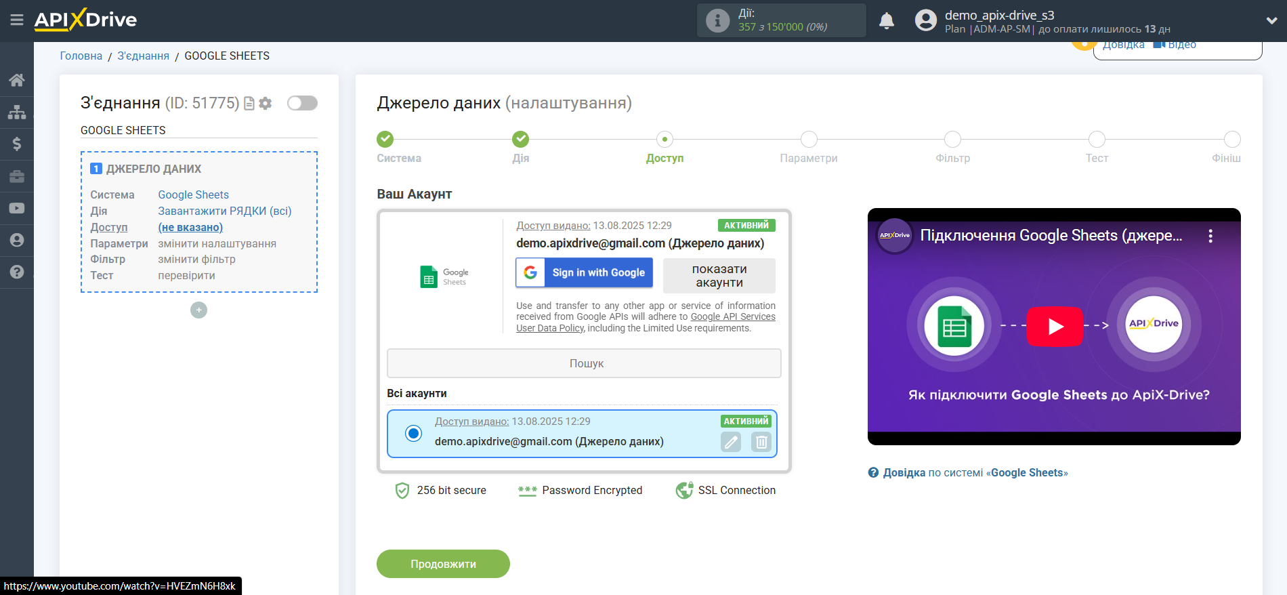Go to З'єднання breadcrumb
Screen dimensions: 1287x595
144,56
